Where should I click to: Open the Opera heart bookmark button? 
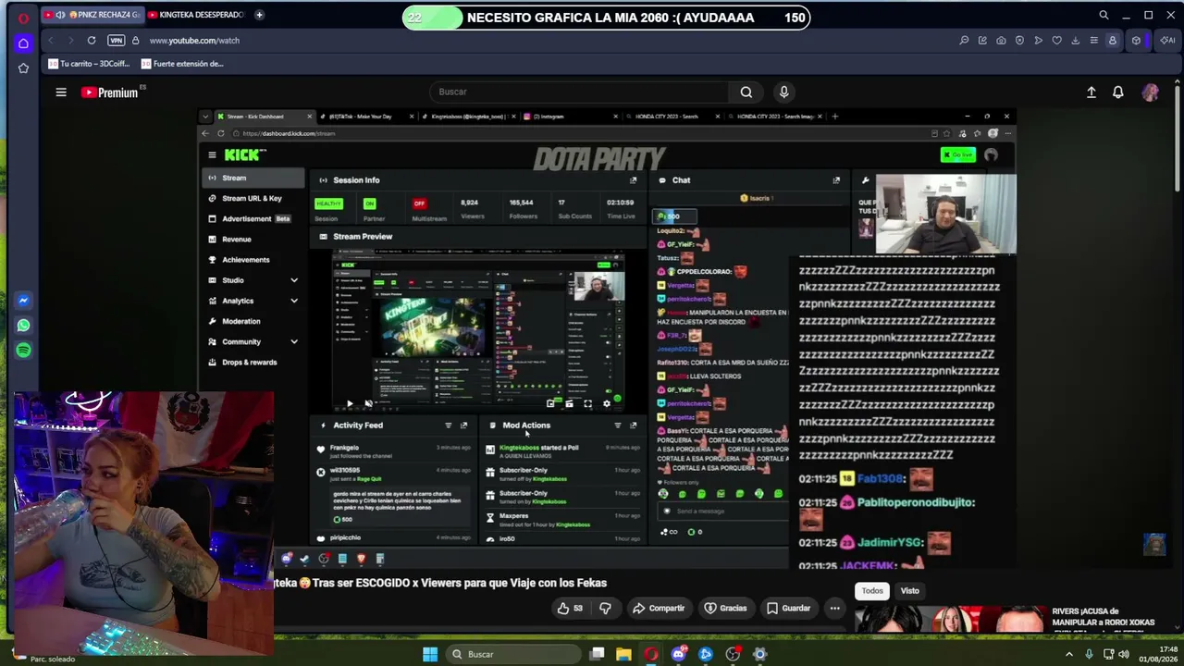click(1056, 41)
